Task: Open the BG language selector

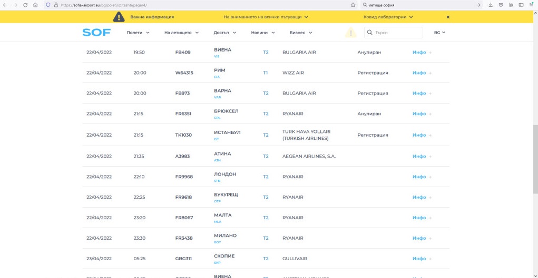Action: tap(439, 33)
